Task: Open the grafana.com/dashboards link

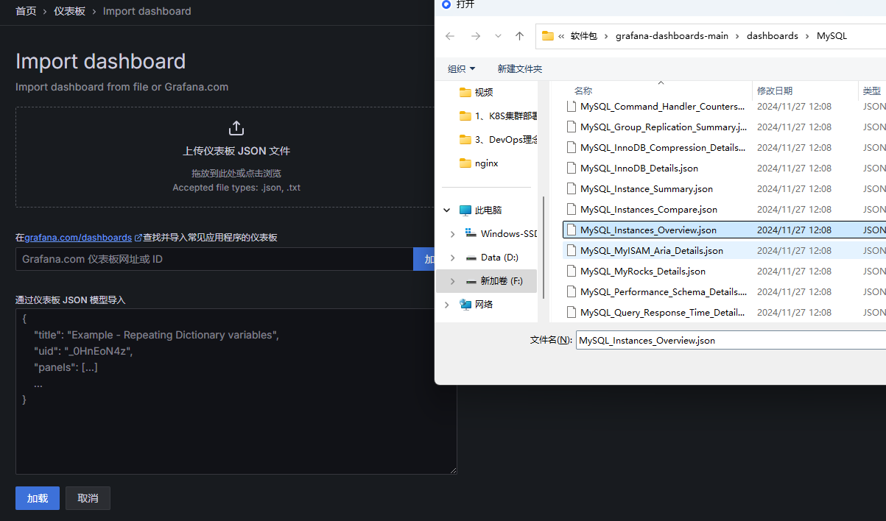Action: coord(78,238)
